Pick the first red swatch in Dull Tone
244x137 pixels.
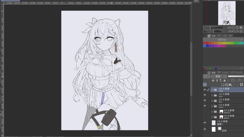point(205,43)
